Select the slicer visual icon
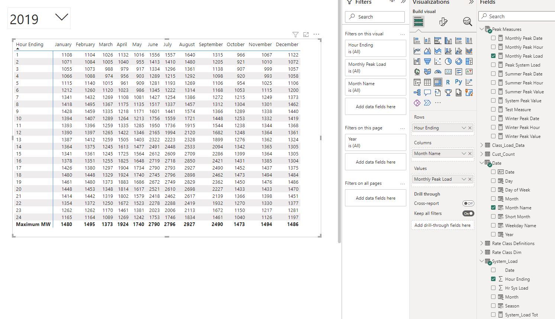This screenshot has height=319, width=555. [x=417, y=82]
